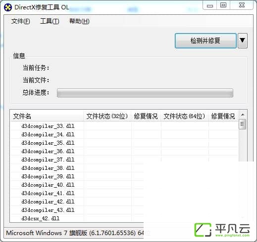Select the d3dcompiler_39.dll row
The width and height of the screenshot is (257, 242).
point(77,176)
